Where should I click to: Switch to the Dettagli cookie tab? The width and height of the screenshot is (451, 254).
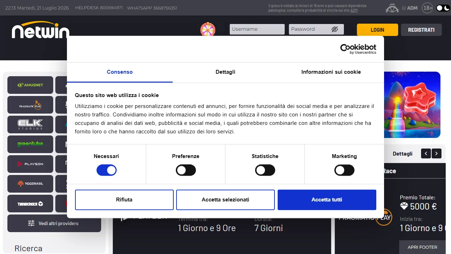click(x=225, y=72)
